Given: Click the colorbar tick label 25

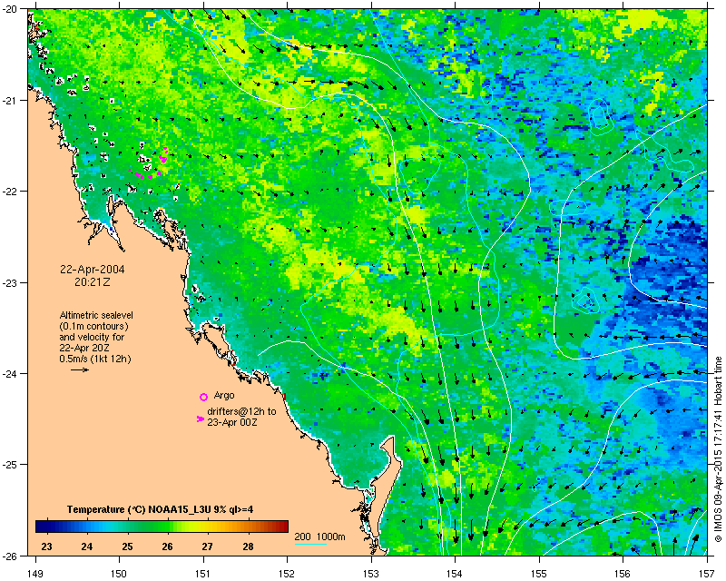Looking at the screenshot, I should click(127, 547).
